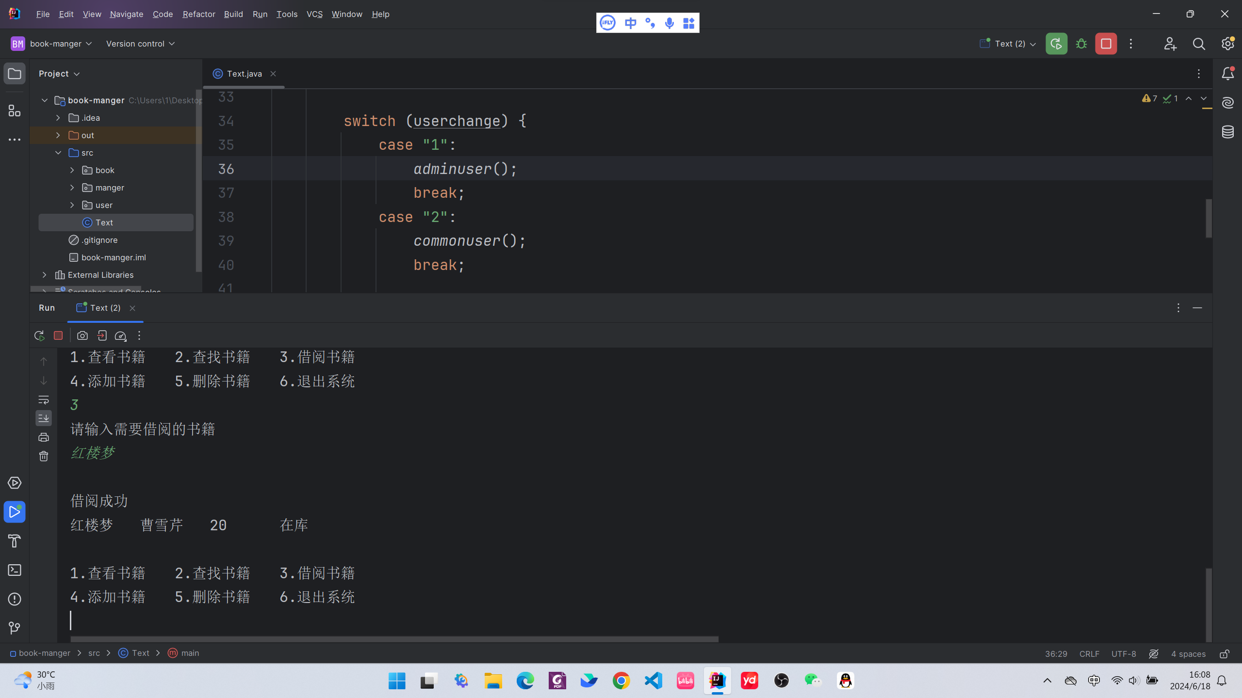Open Version control dropdown

[140, 44]
